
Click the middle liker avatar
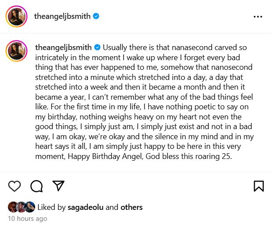(x=21, y=207)
